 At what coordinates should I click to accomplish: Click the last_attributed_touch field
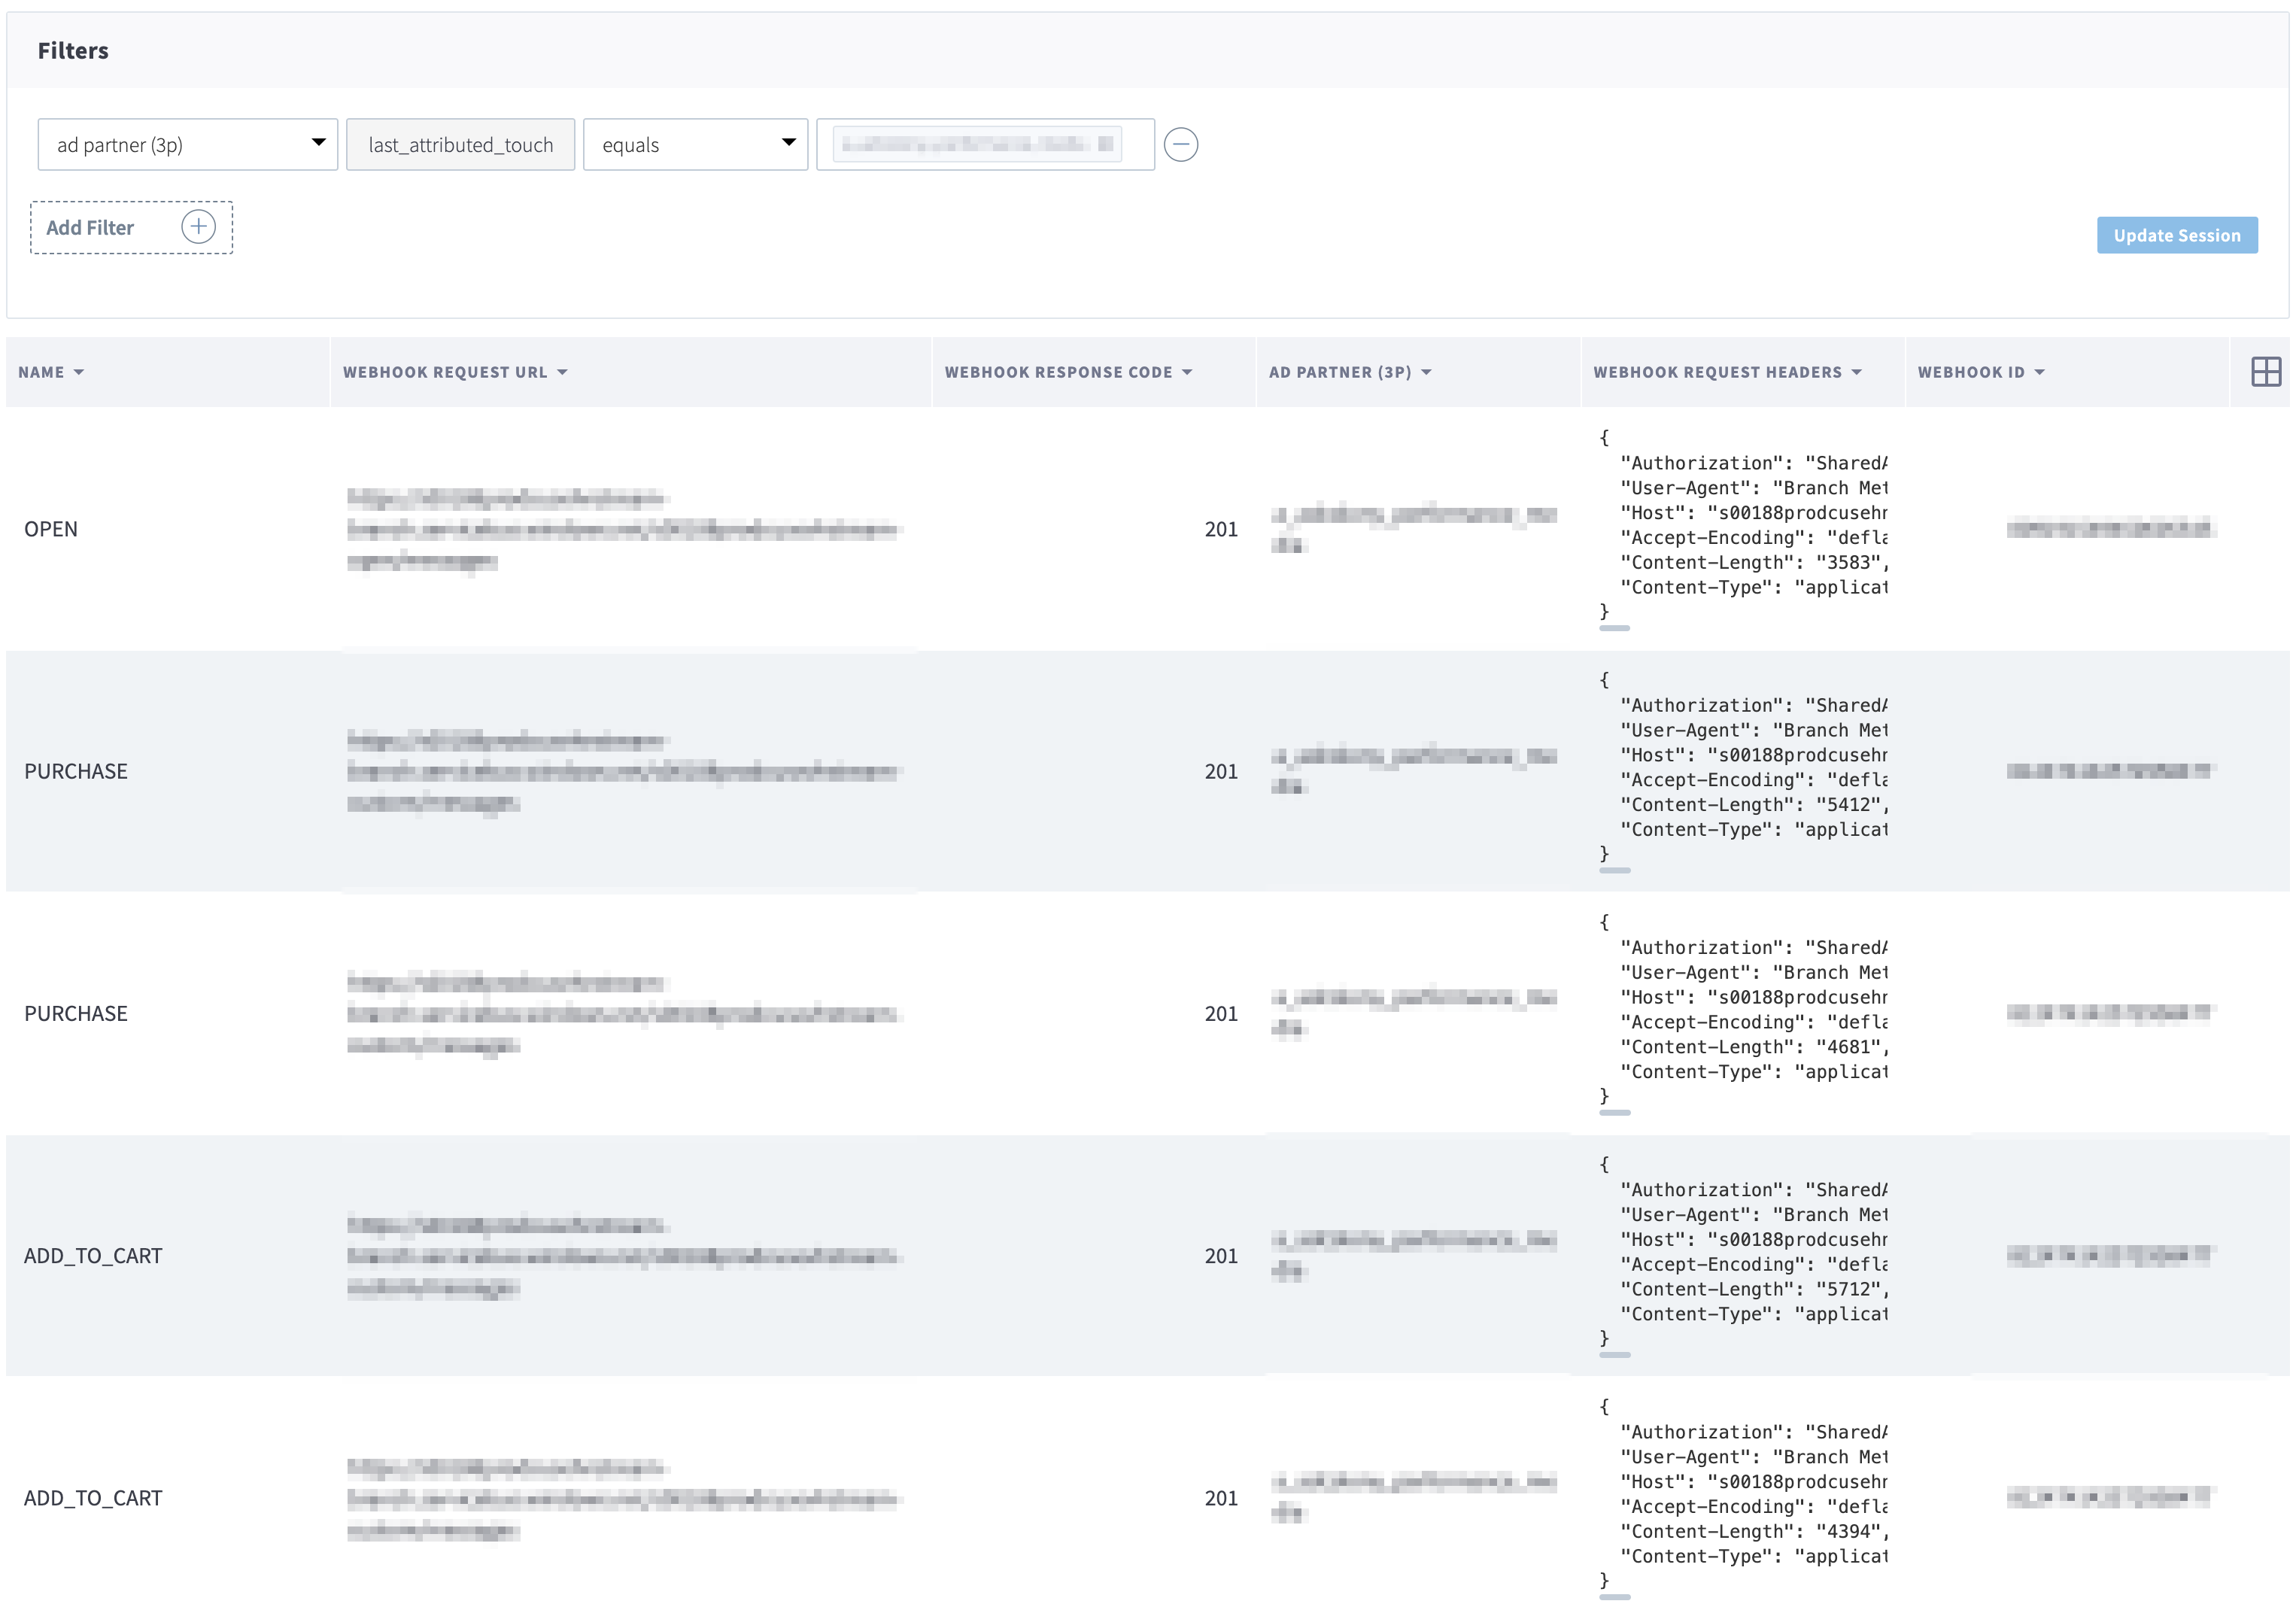[x=460, y=144]
